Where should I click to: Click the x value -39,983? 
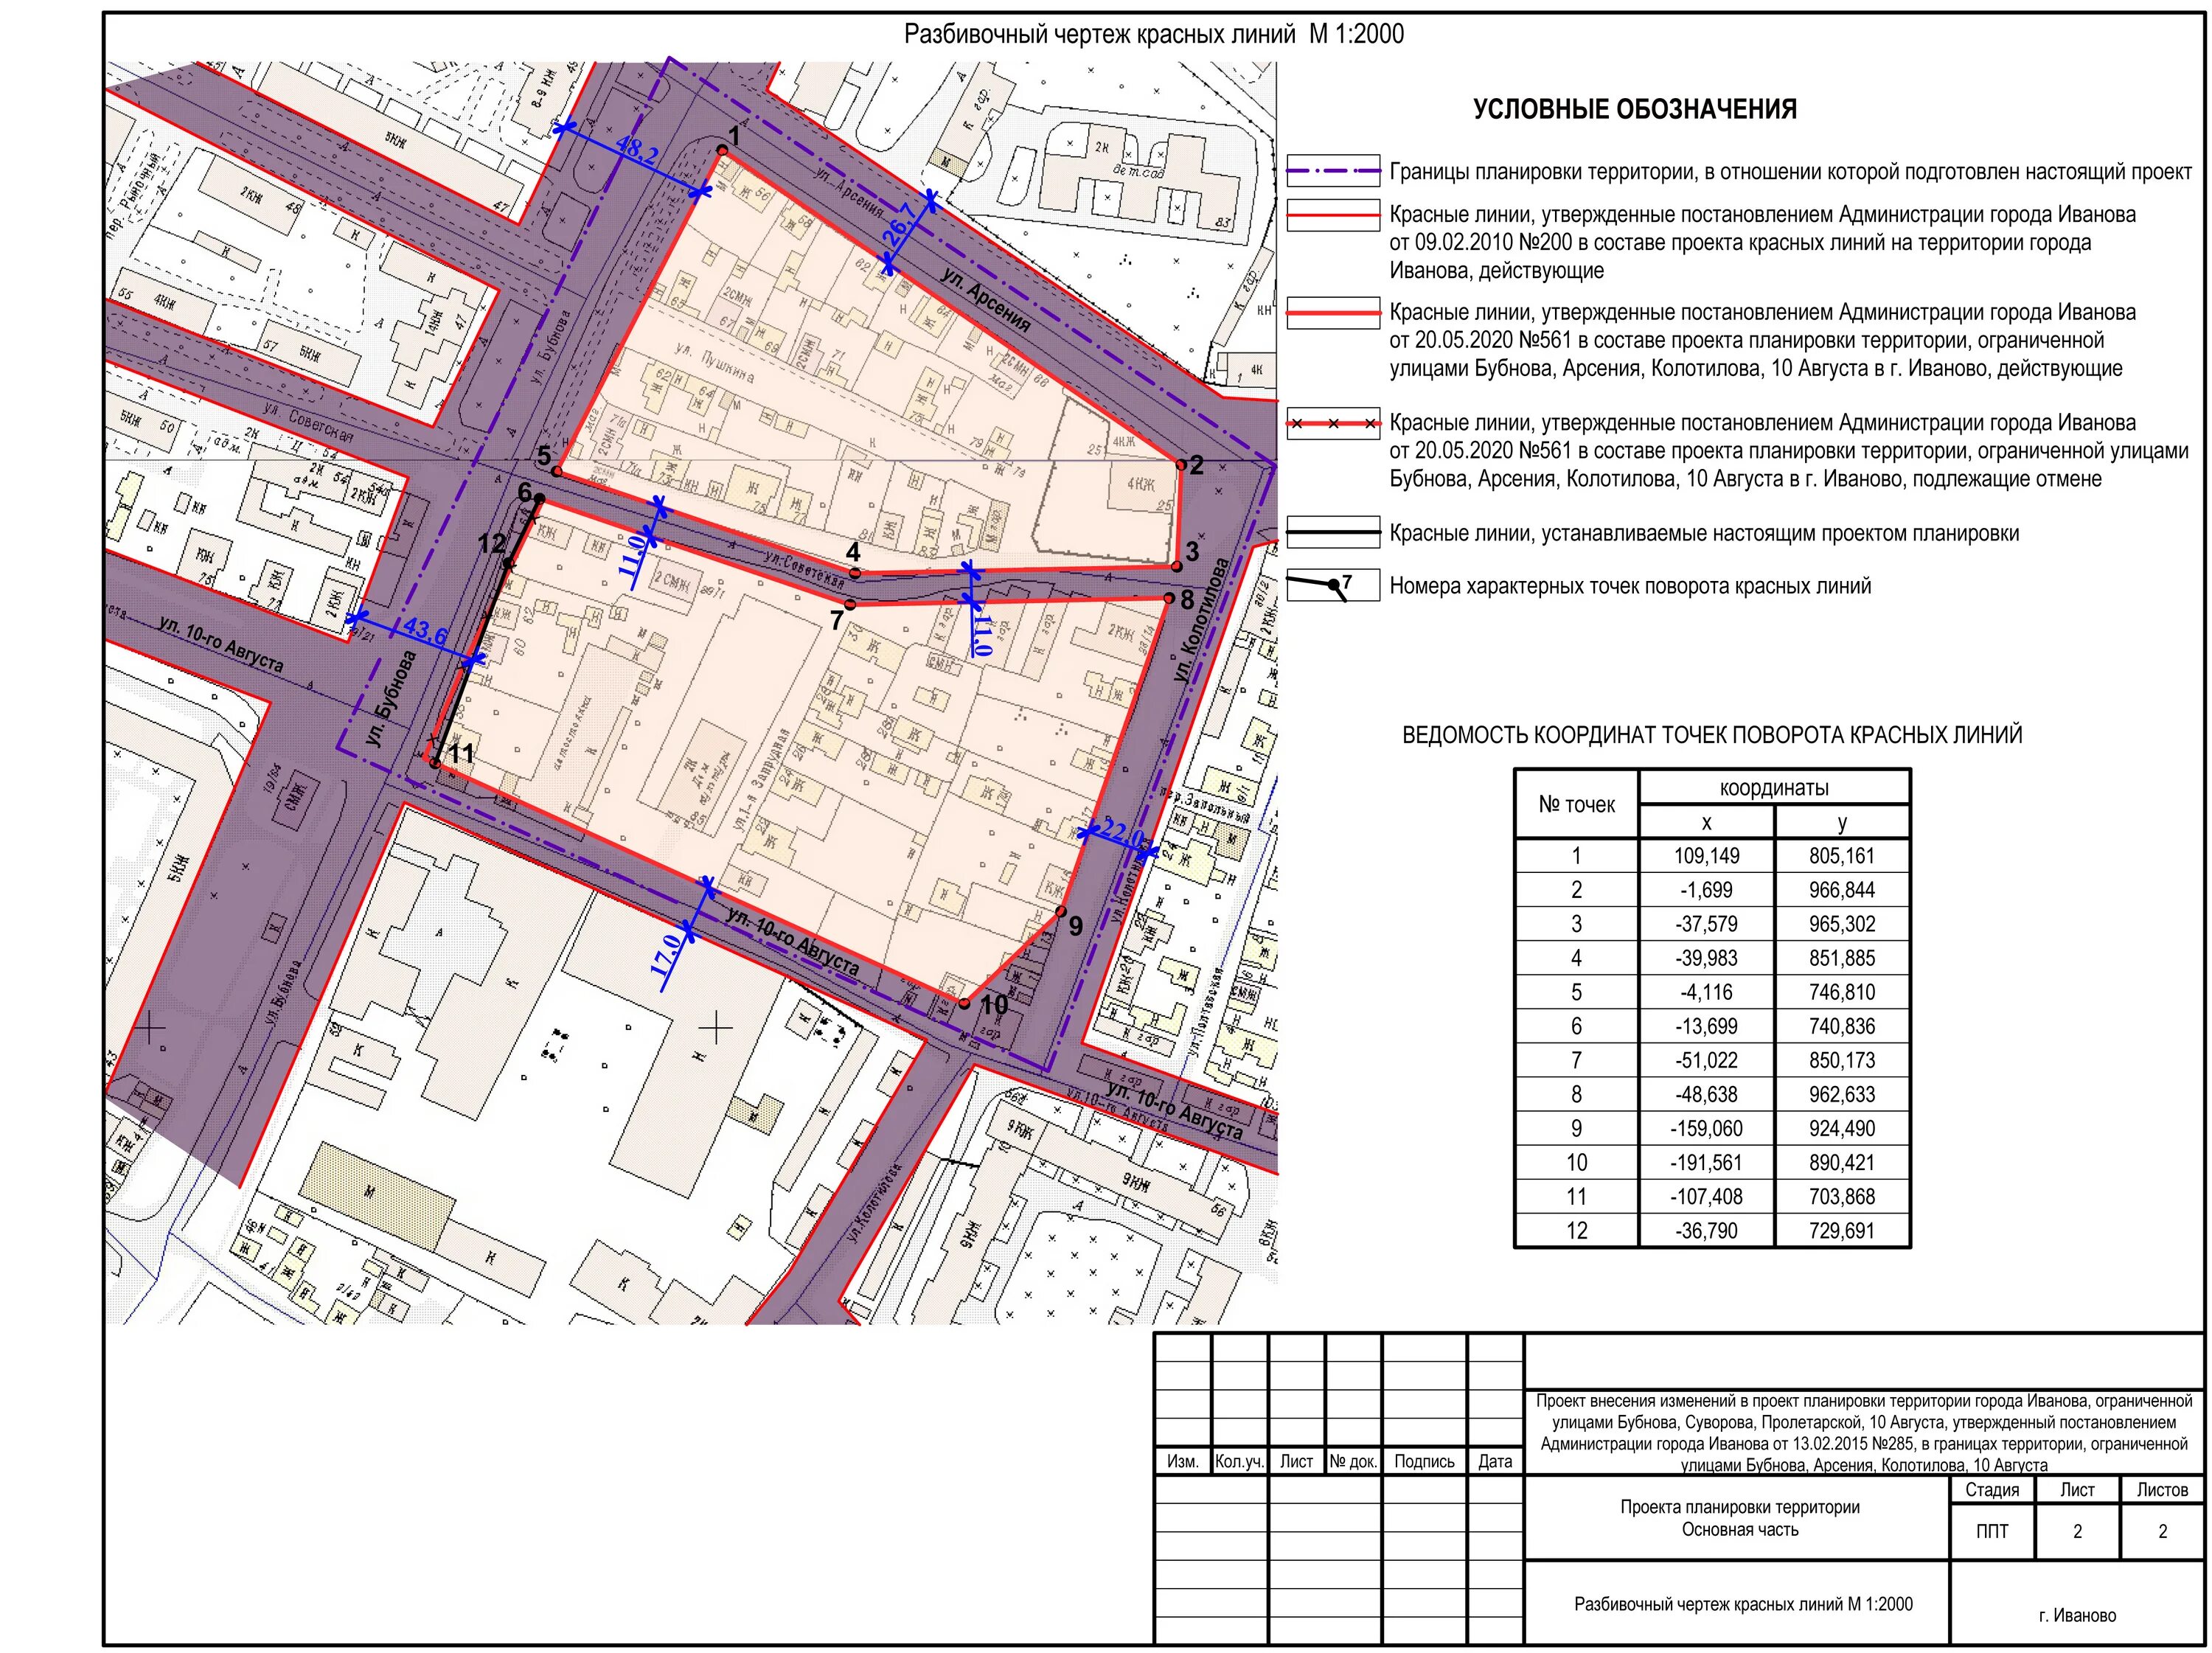[x=1707, y=958]
